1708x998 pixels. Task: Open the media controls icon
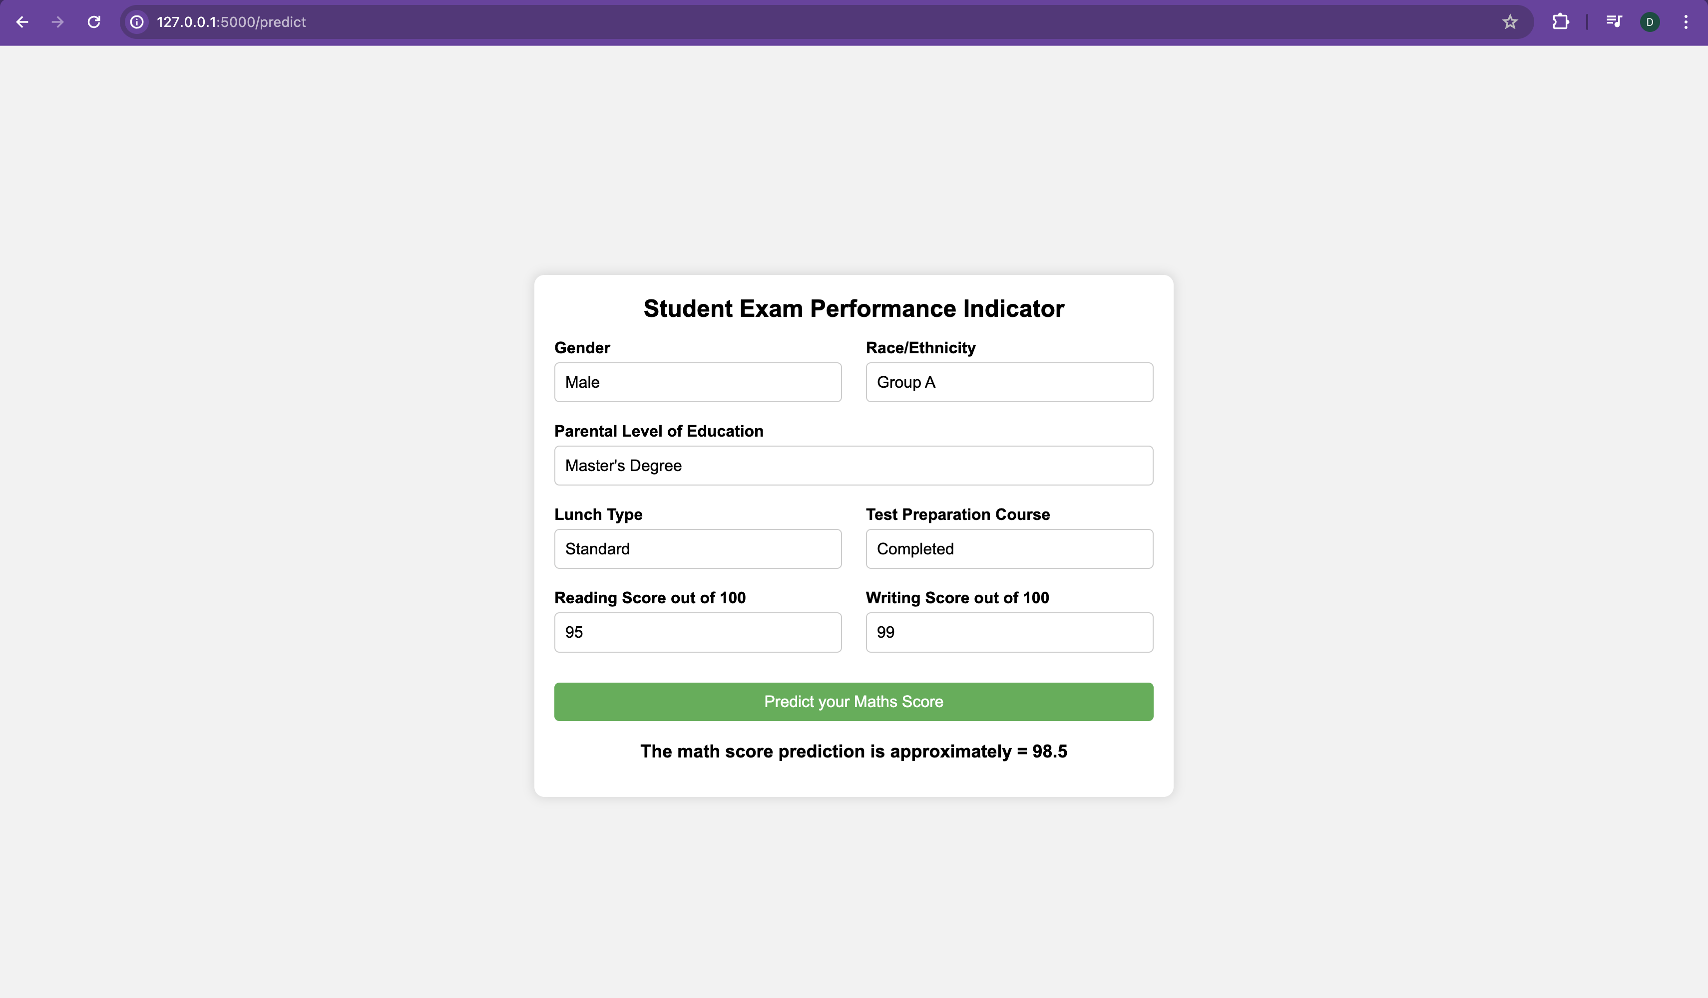point(1614,21)
